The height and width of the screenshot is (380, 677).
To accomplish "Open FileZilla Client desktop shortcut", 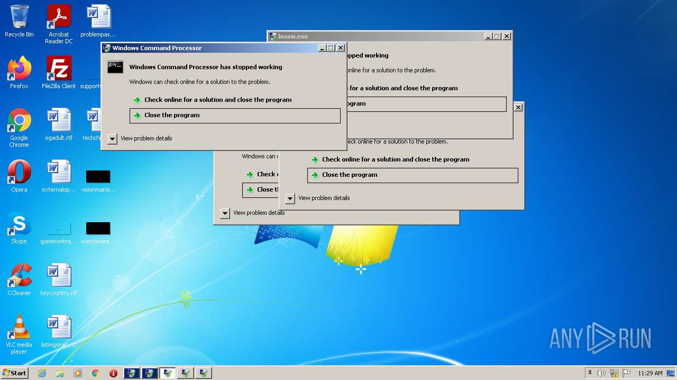I will coord(59,73).
